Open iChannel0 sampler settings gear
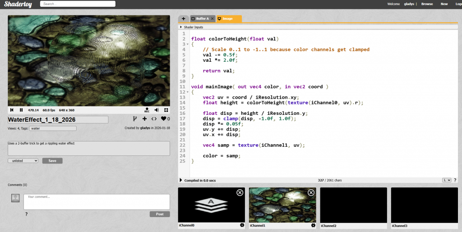Viewport: 462px width, 232px height. pos(242,225)
